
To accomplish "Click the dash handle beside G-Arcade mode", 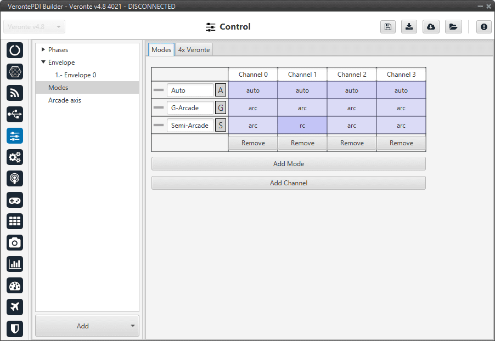I will (x=159, y=108).
